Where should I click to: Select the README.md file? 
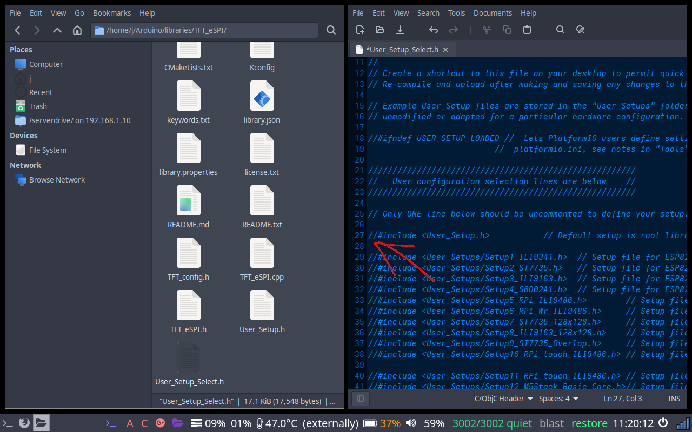pos(189,207)
